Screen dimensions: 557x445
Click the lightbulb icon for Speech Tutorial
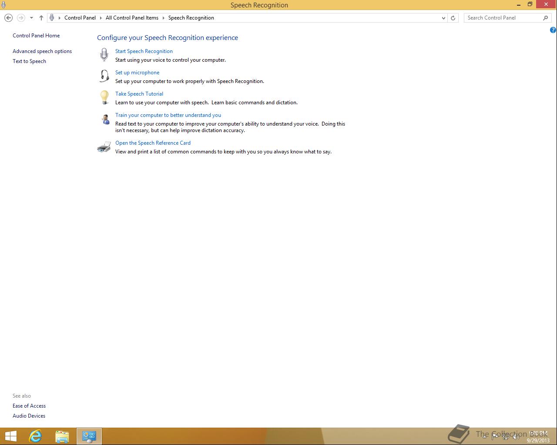click(104, 97)
